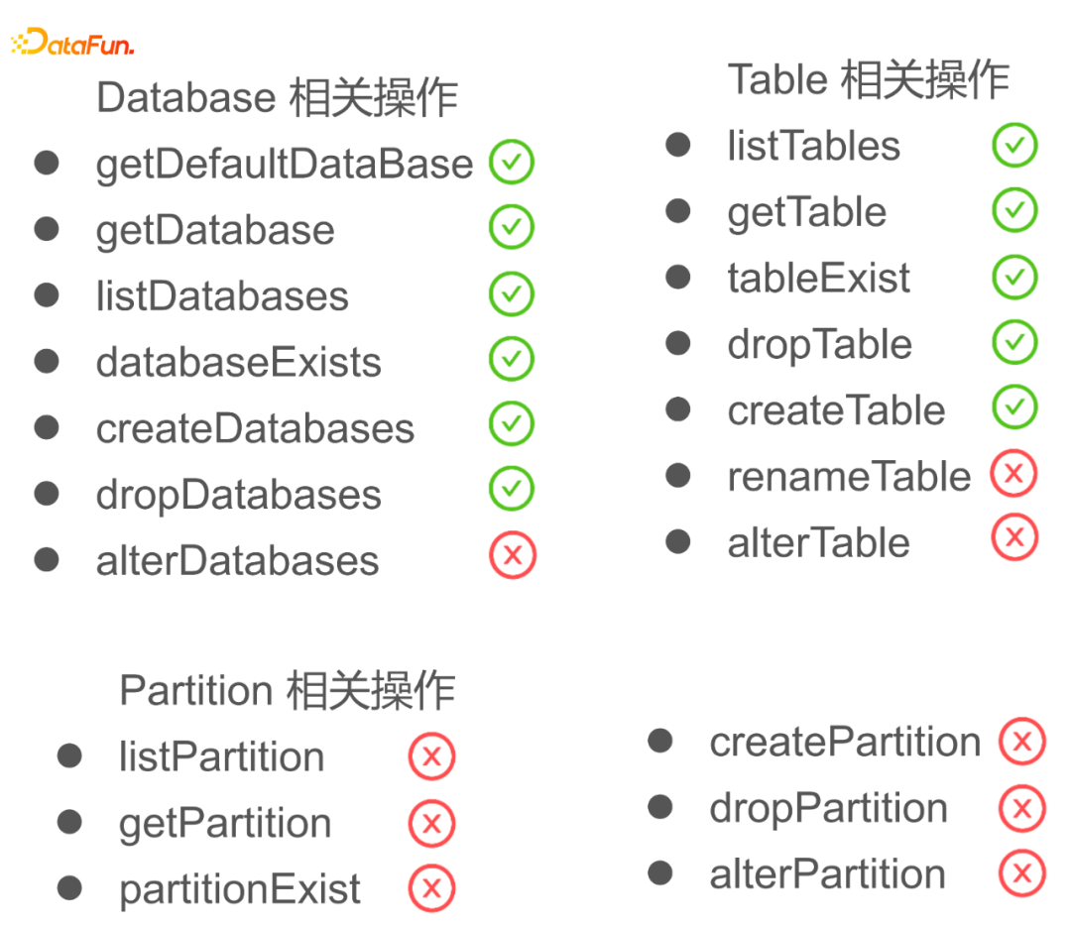The width and height of the screenshot is (1071, 927).
Task: Click green check next to dropTable
Action: tap(1014, 343)
